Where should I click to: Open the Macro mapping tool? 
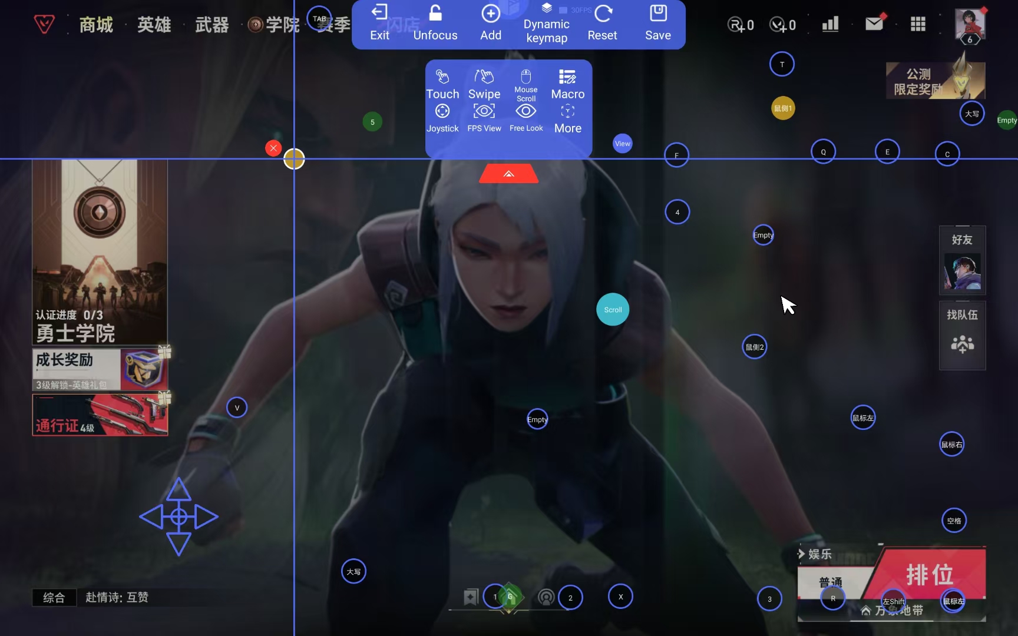567,85
